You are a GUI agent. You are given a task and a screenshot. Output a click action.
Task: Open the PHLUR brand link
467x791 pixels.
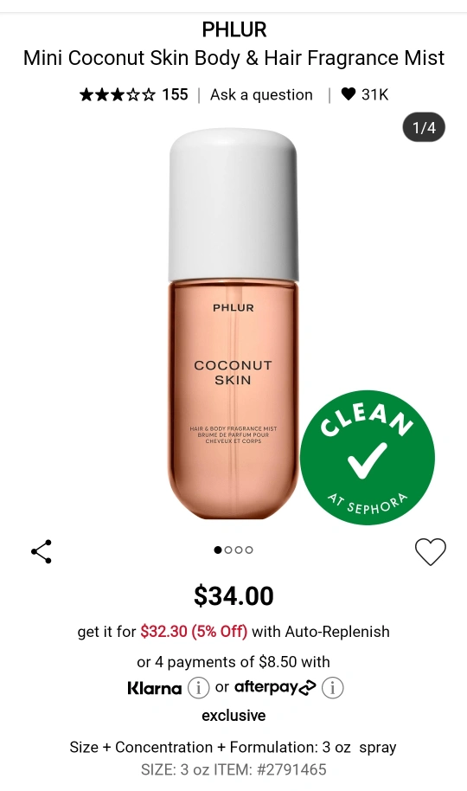[x=234, y=29]
